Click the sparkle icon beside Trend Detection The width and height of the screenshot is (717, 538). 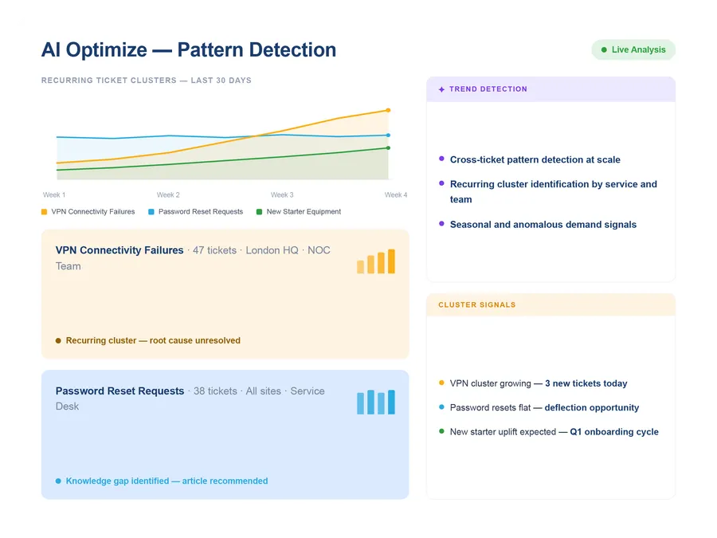point(441,89)
